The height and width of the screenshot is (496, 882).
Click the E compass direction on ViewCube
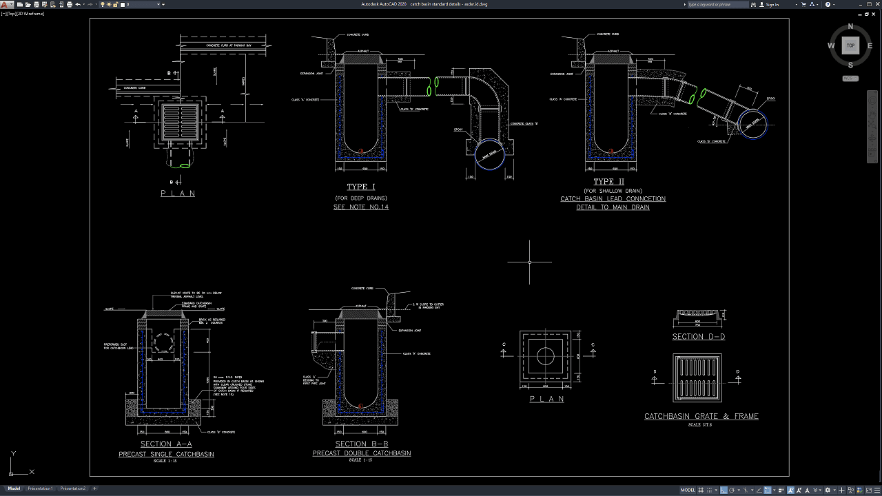870,45
